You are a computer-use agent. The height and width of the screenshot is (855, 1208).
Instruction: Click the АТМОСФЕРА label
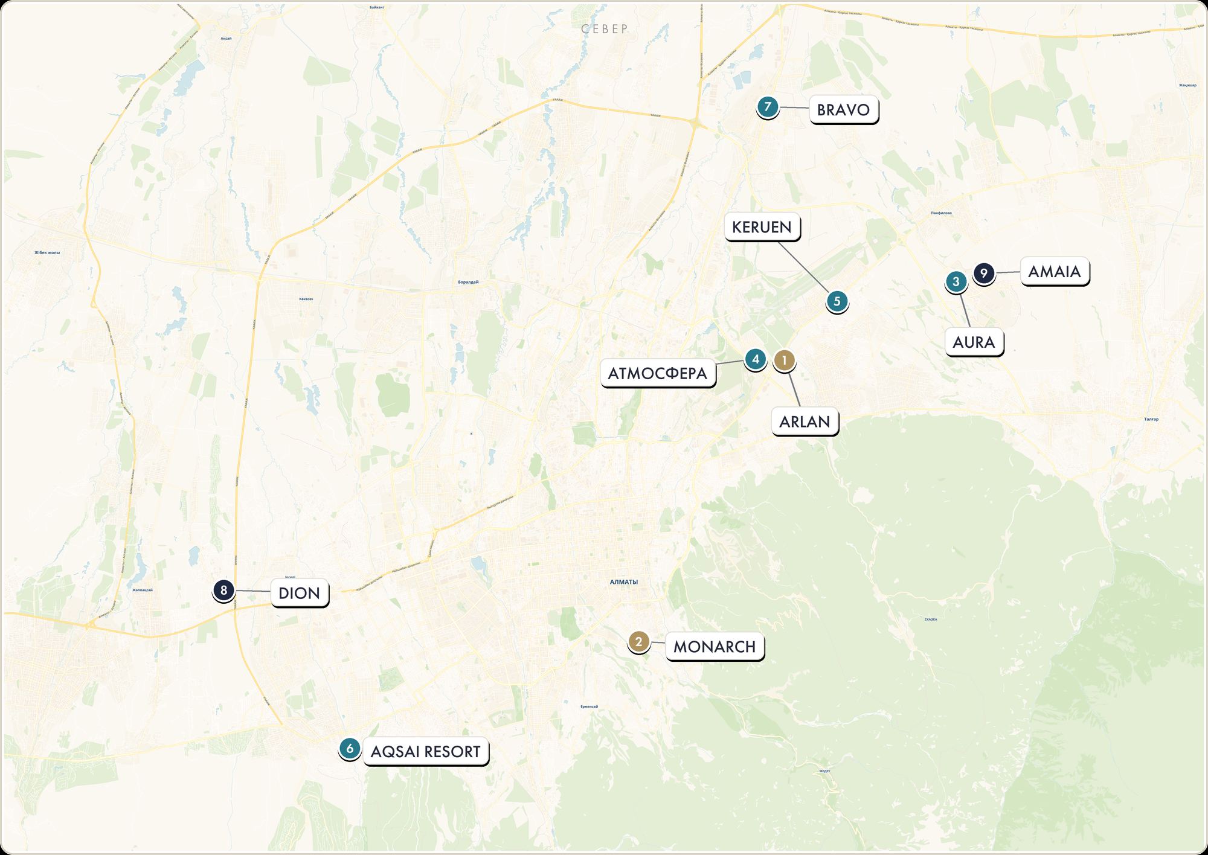point(658,373)
